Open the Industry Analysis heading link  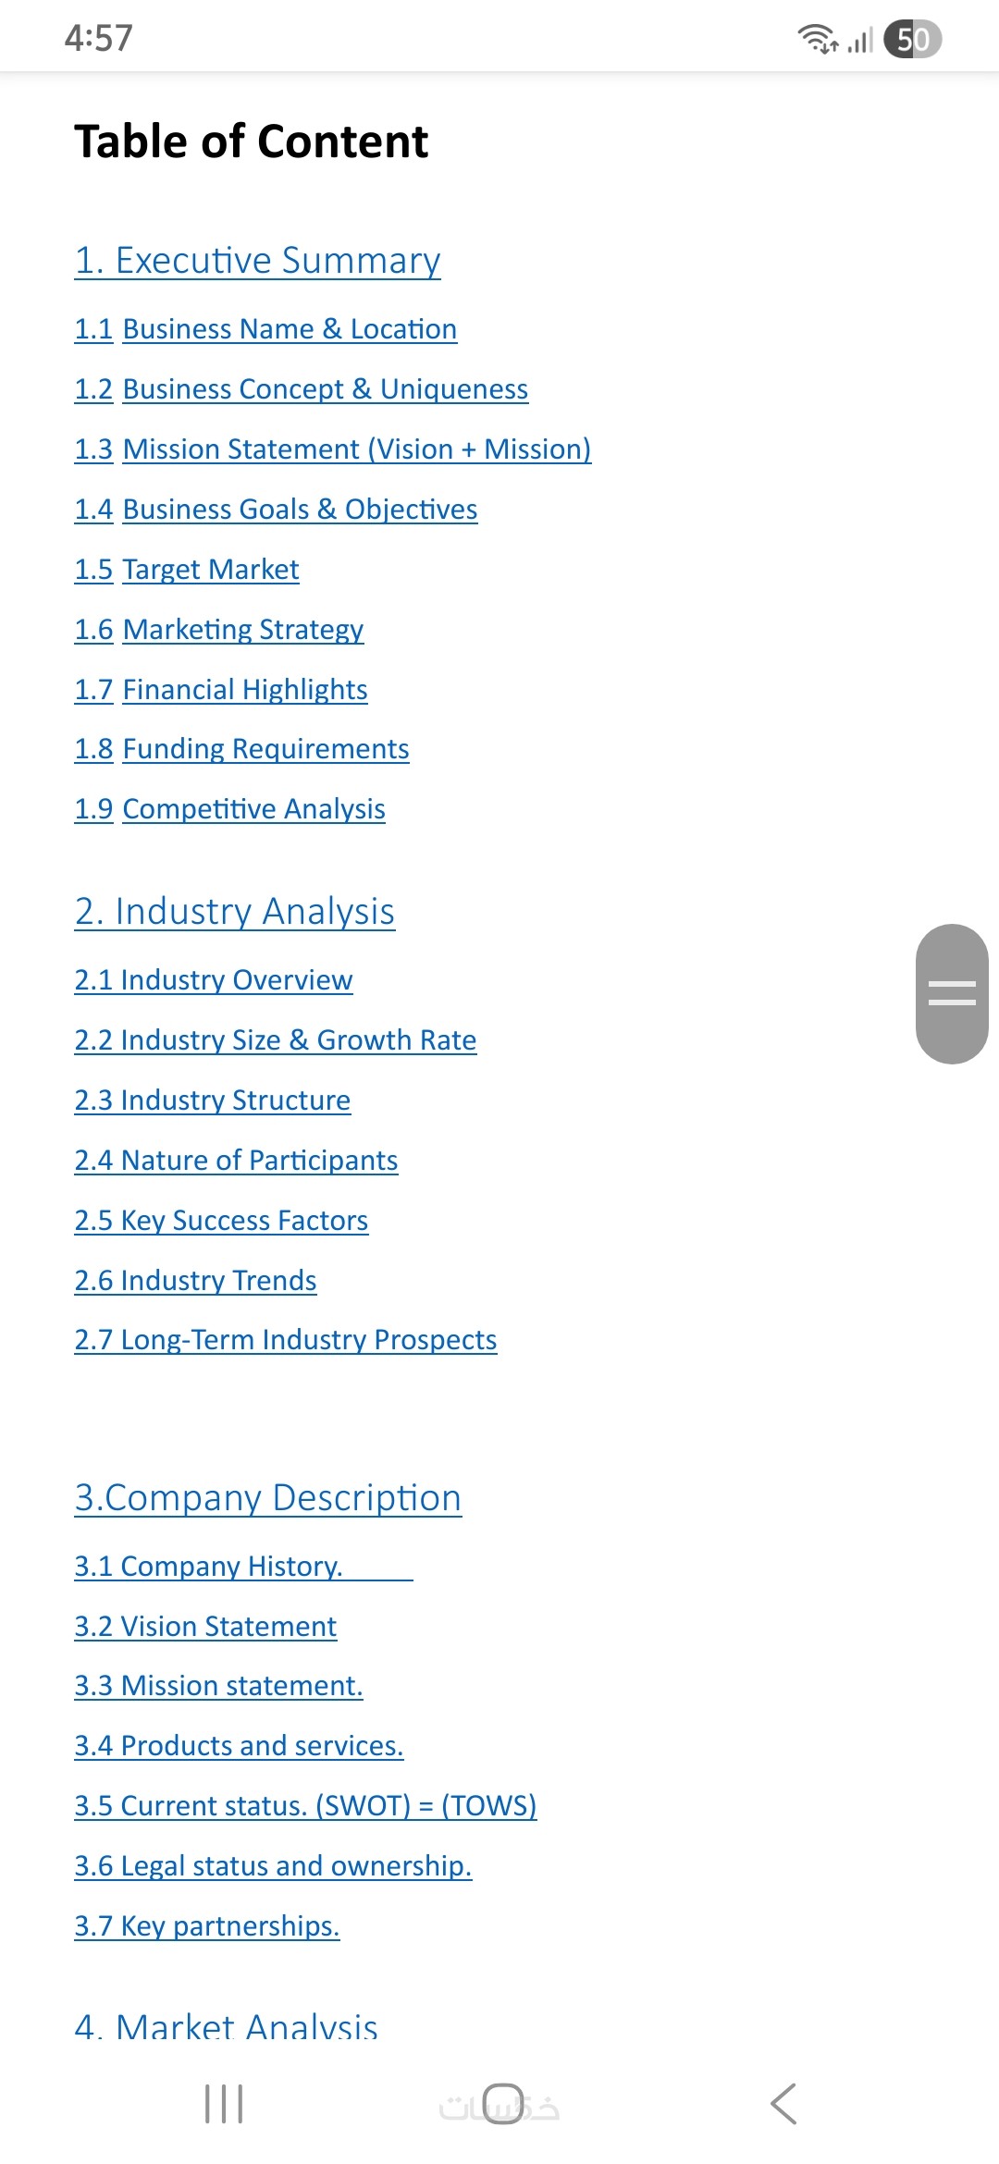235,912
